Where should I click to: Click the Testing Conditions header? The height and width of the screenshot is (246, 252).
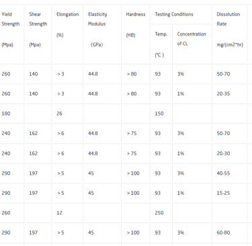tap(181, 14)
